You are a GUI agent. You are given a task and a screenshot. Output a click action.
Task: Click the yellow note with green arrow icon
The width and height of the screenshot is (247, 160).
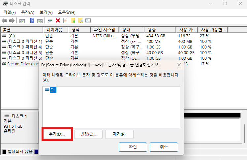tap(73, 20)
